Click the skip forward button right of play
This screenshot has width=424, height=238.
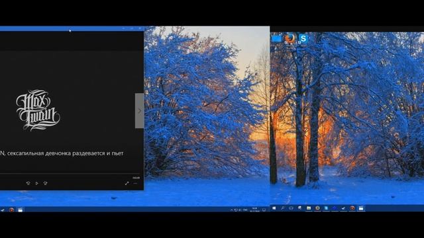[46, 183]
